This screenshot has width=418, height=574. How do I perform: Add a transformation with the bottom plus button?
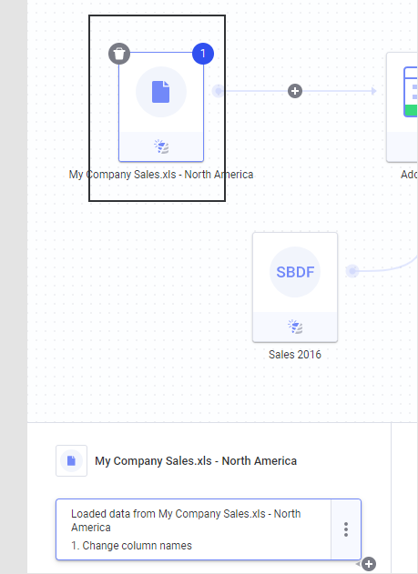[369, 564]
